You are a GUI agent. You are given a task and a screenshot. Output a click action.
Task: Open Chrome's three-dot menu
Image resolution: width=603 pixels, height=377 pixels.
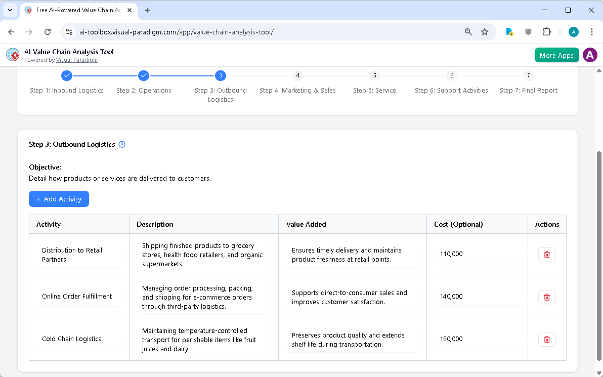pyautogui.click(x=592, y=31)
